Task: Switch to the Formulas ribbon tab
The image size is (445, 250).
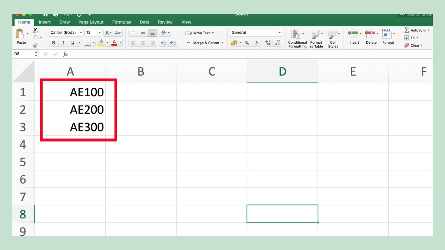Action: pos(122,22)
